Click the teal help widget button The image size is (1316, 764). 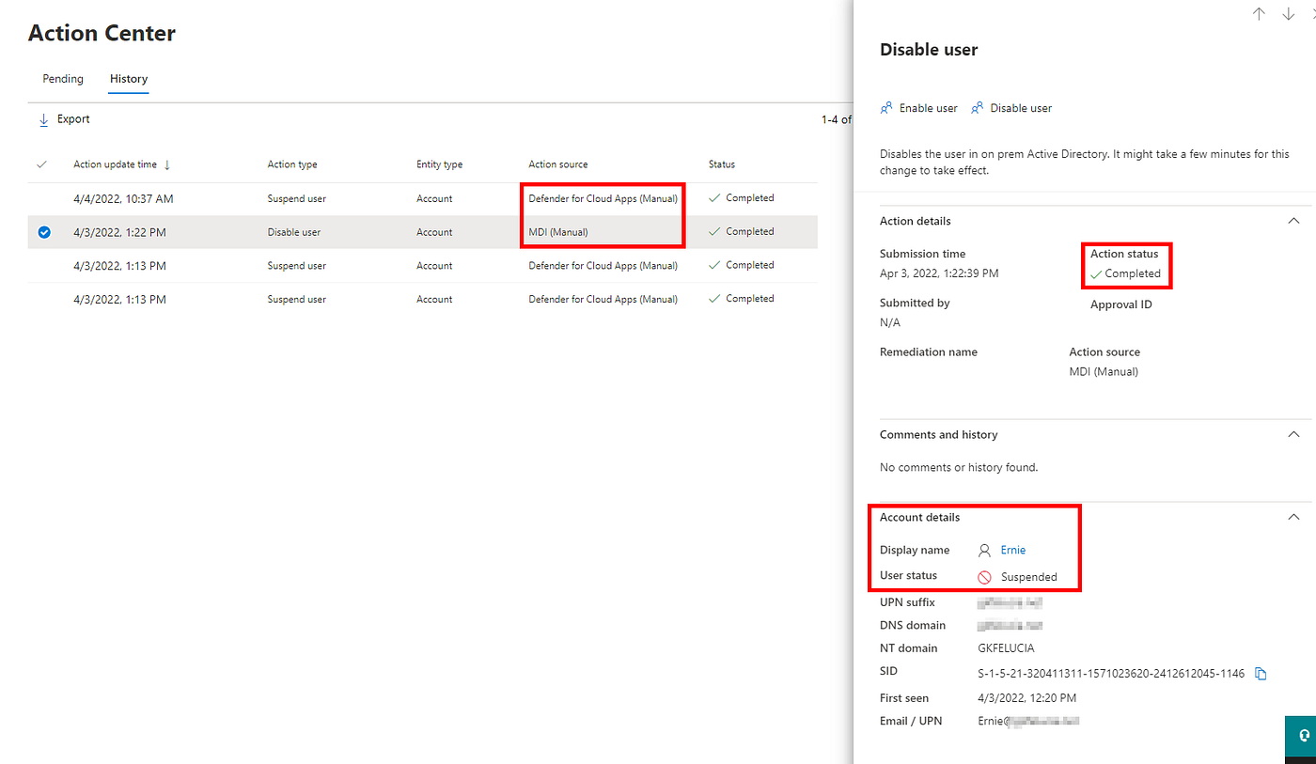1301,735
